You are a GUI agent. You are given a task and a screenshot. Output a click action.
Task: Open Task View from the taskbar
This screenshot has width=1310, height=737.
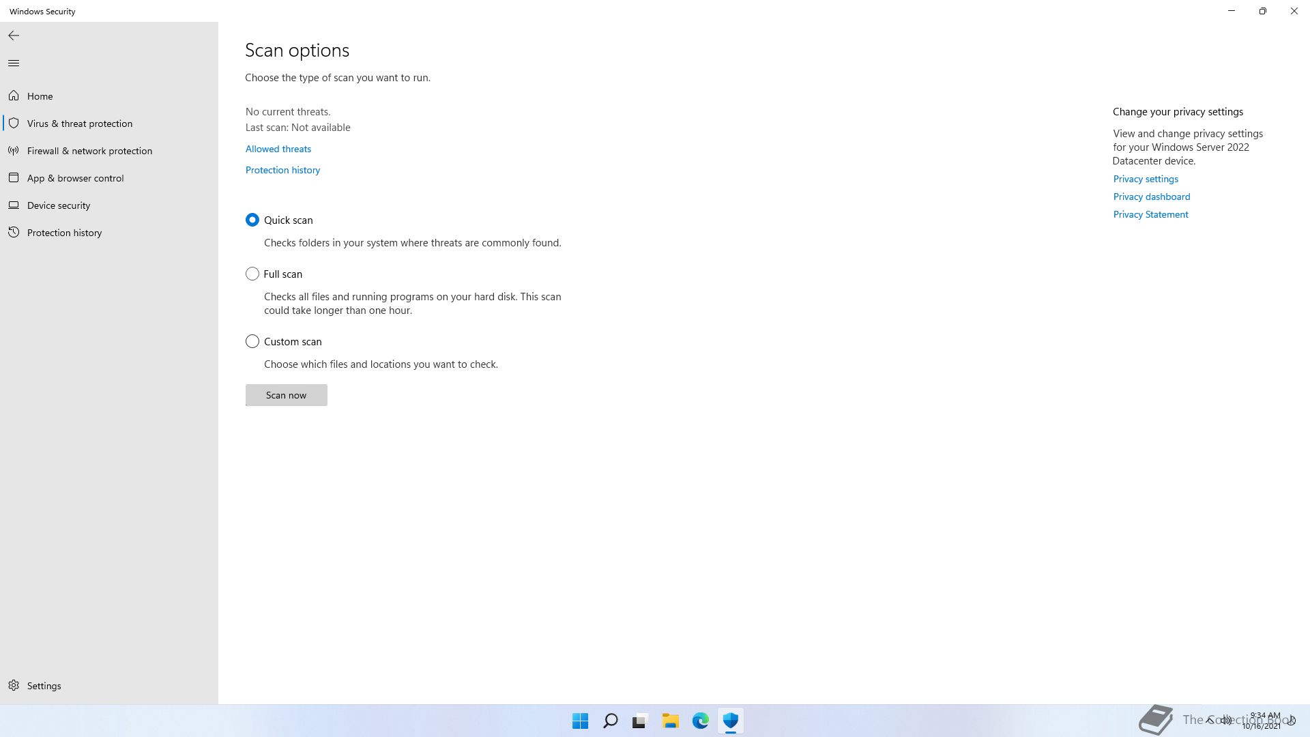point(640,721)
